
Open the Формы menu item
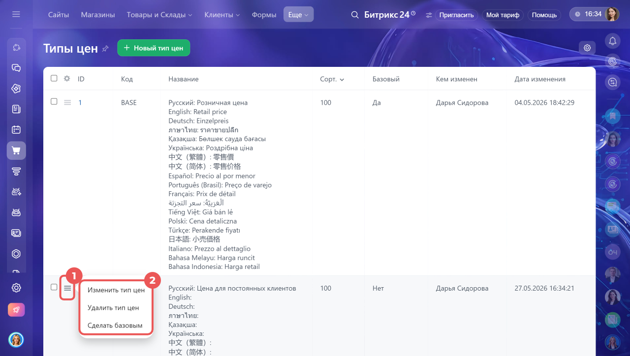[x=264, y=15]
